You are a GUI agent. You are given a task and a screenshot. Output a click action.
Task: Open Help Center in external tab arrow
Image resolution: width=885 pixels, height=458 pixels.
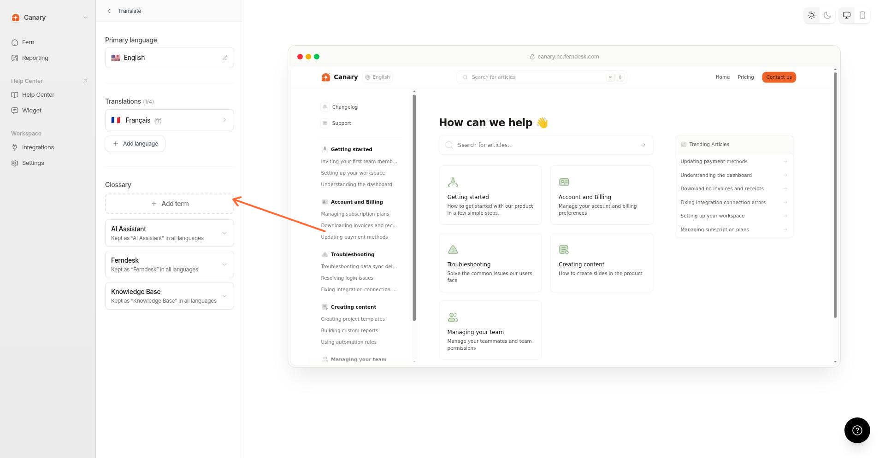85,81
